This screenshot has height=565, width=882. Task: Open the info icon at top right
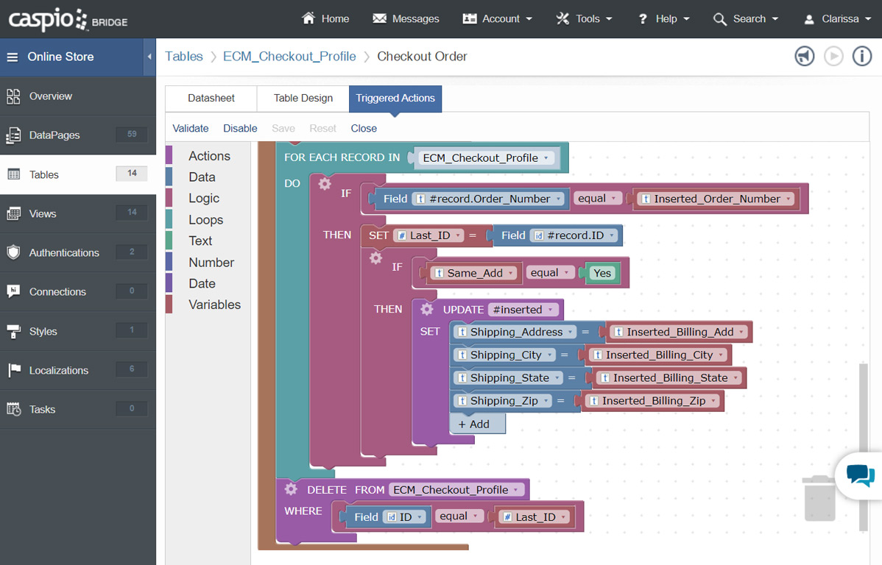[861, 56]
